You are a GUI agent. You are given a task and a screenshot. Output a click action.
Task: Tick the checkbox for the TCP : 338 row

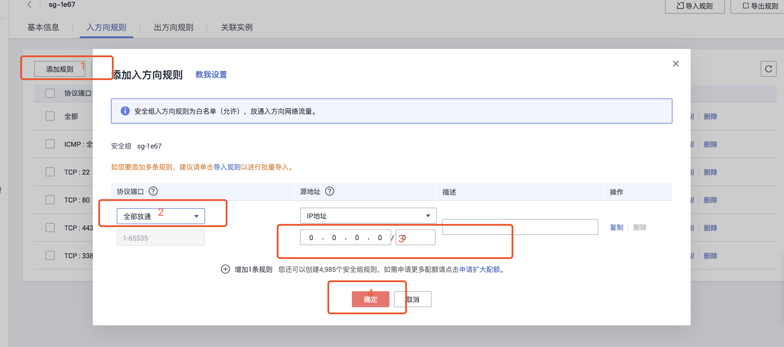point(50,255)
